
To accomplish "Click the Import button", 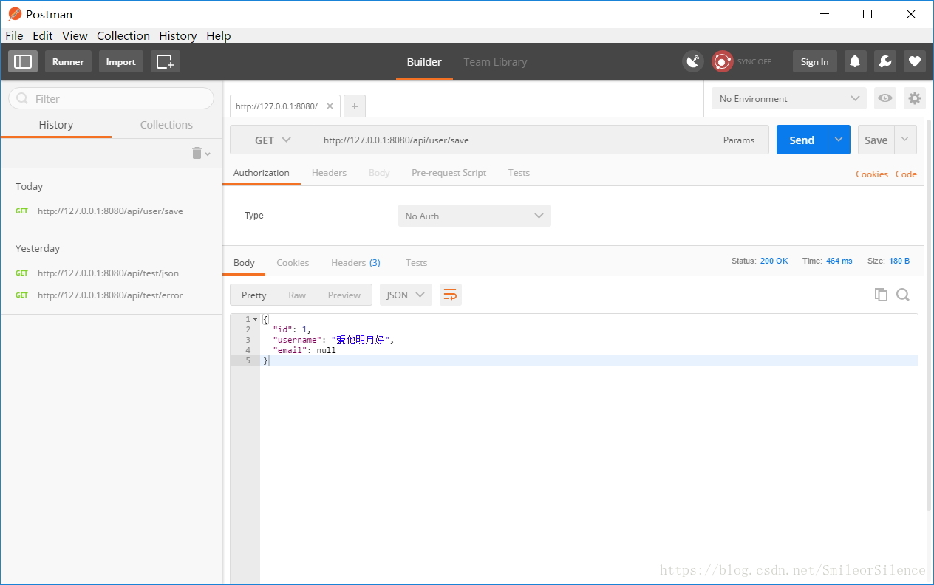I will (x=120, y=61).
